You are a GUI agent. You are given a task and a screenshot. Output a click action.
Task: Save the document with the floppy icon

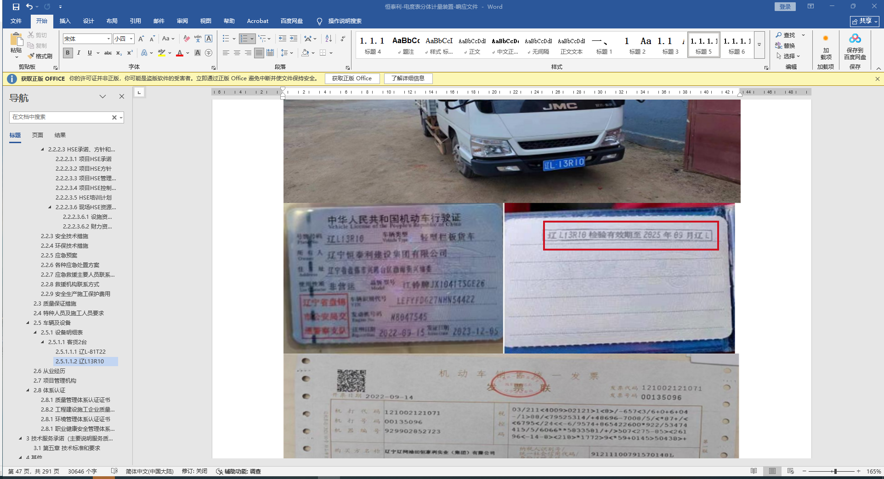16,7
